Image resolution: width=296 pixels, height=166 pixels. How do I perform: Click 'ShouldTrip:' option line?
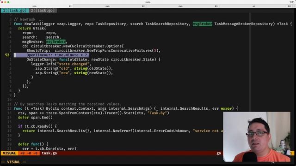click(x=93, y=51)
